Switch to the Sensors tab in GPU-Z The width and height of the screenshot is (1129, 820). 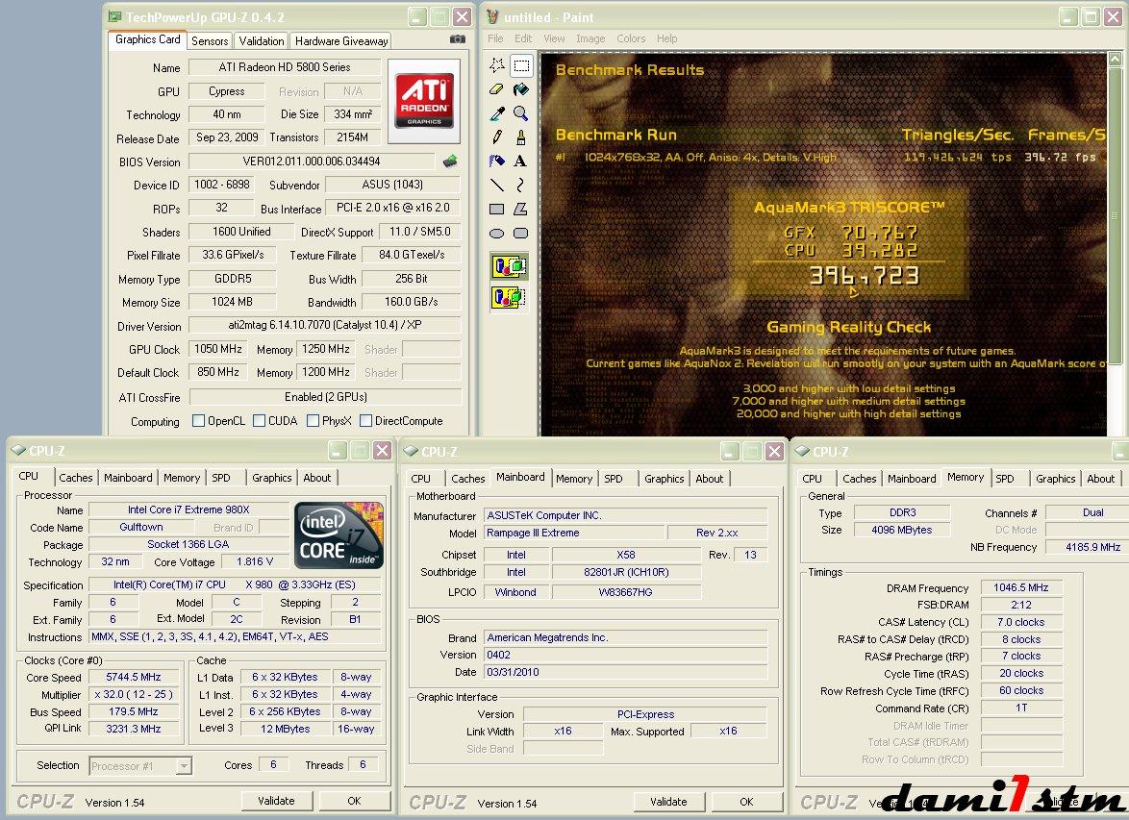(210, 41)
